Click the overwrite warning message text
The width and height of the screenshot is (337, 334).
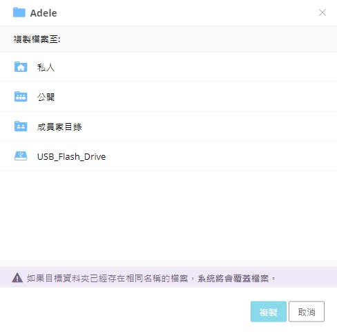click(x=151, y=278)
